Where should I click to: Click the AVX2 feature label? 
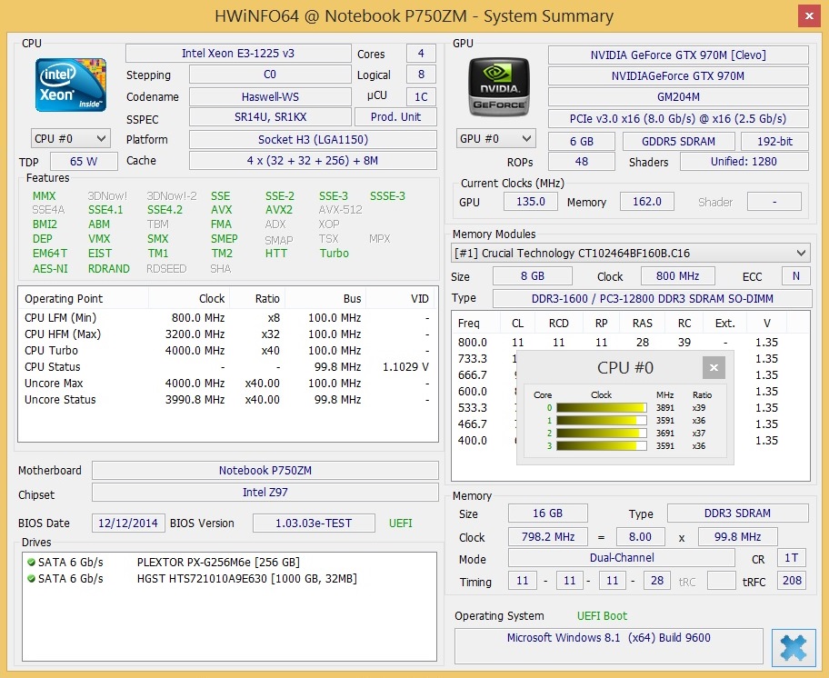pos(279,210)
